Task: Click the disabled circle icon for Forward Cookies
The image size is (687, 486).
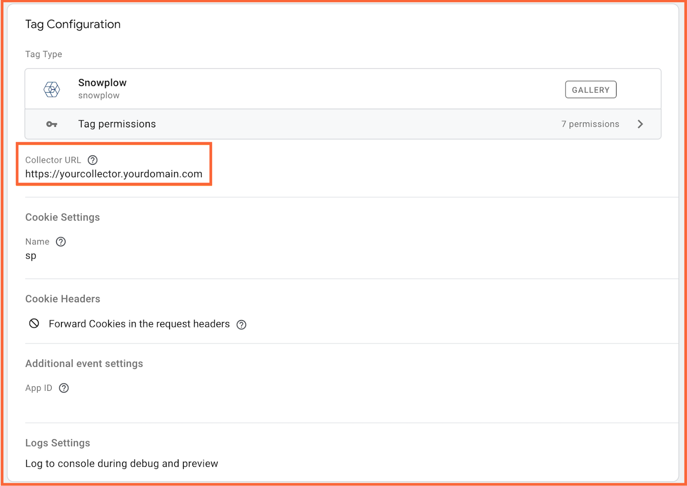Action: 34,323
